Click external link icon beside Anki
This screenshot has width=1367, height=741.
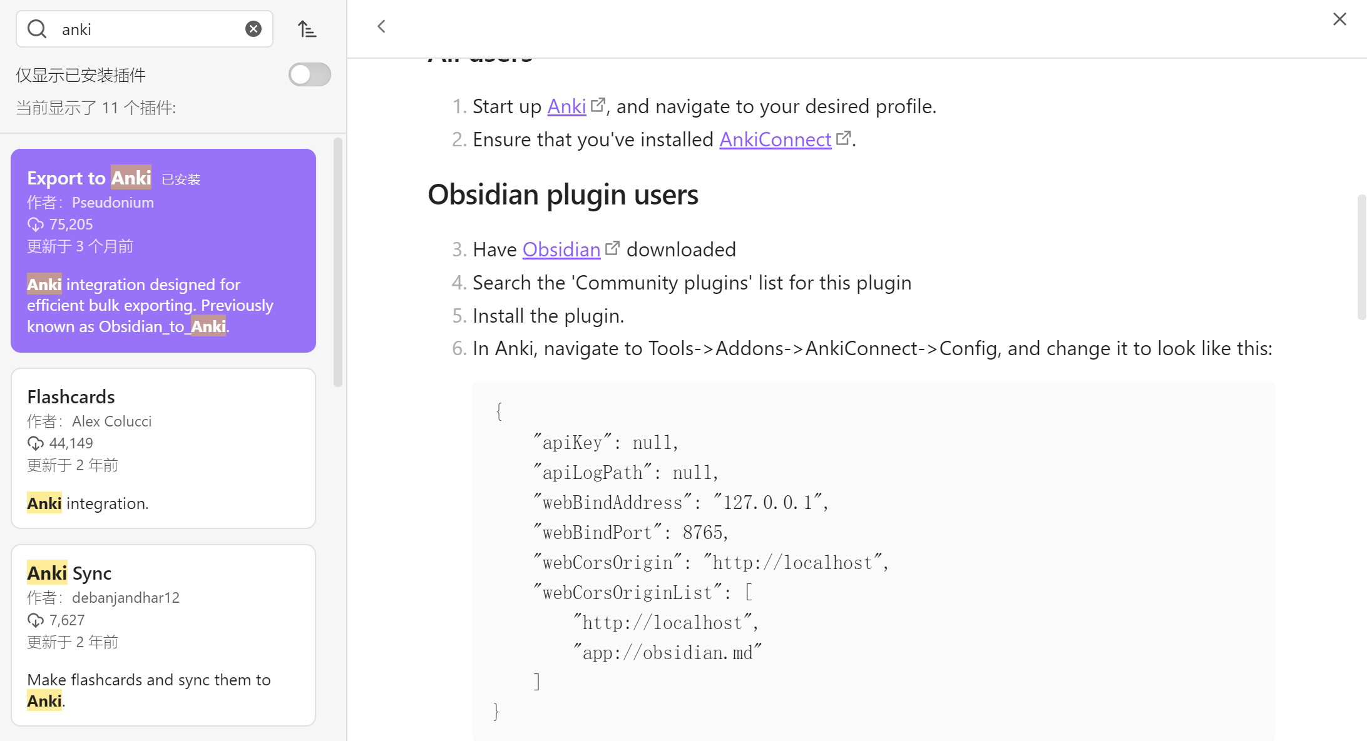[x=598, y=105]
